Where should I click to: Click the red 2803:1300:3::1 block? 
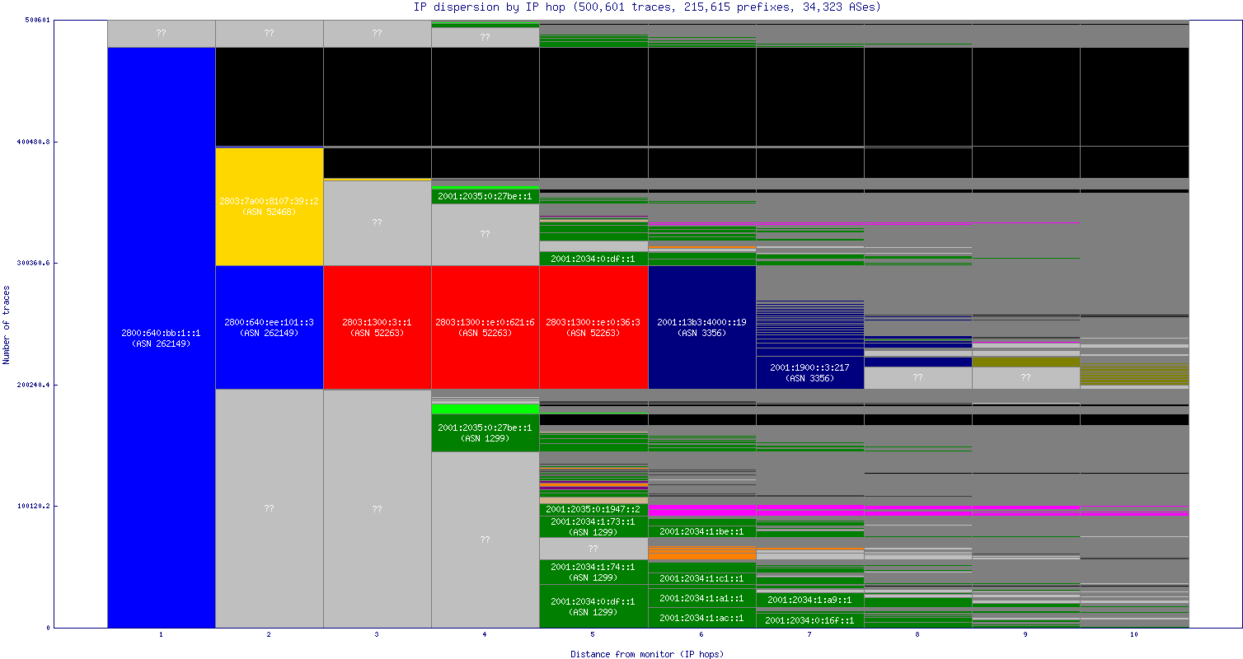378,327
